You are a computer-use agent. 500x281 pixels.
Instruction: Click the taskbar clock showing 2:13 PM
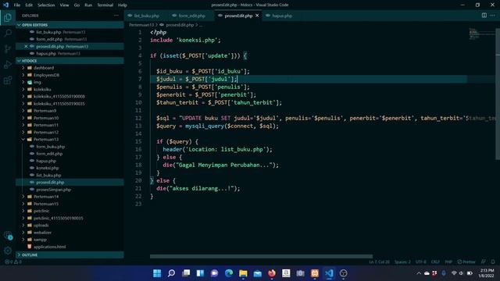coord(486,273)
